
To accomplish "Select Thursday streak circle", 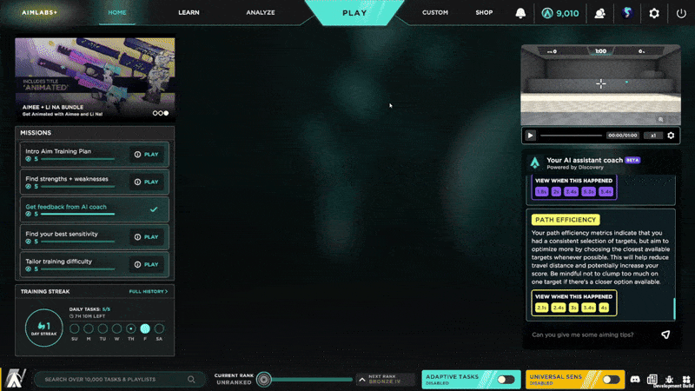I will (x=131, y=328).
